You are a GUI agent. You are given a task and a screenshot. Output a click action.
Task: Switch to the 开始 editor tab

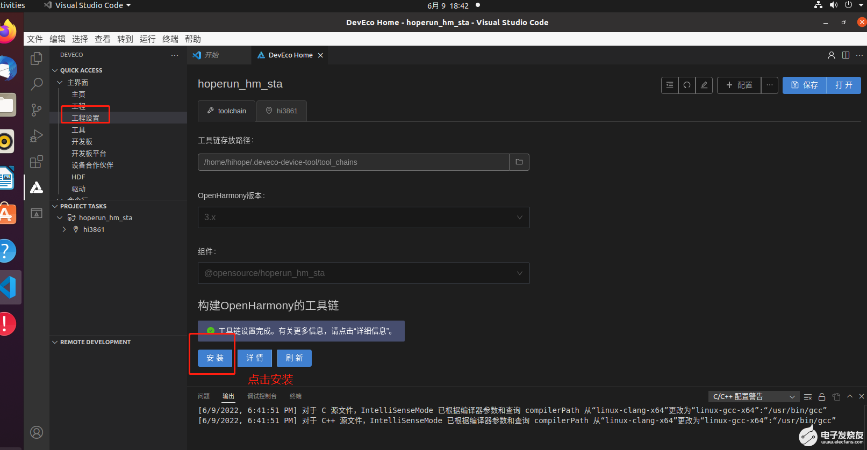pos(219,55)
